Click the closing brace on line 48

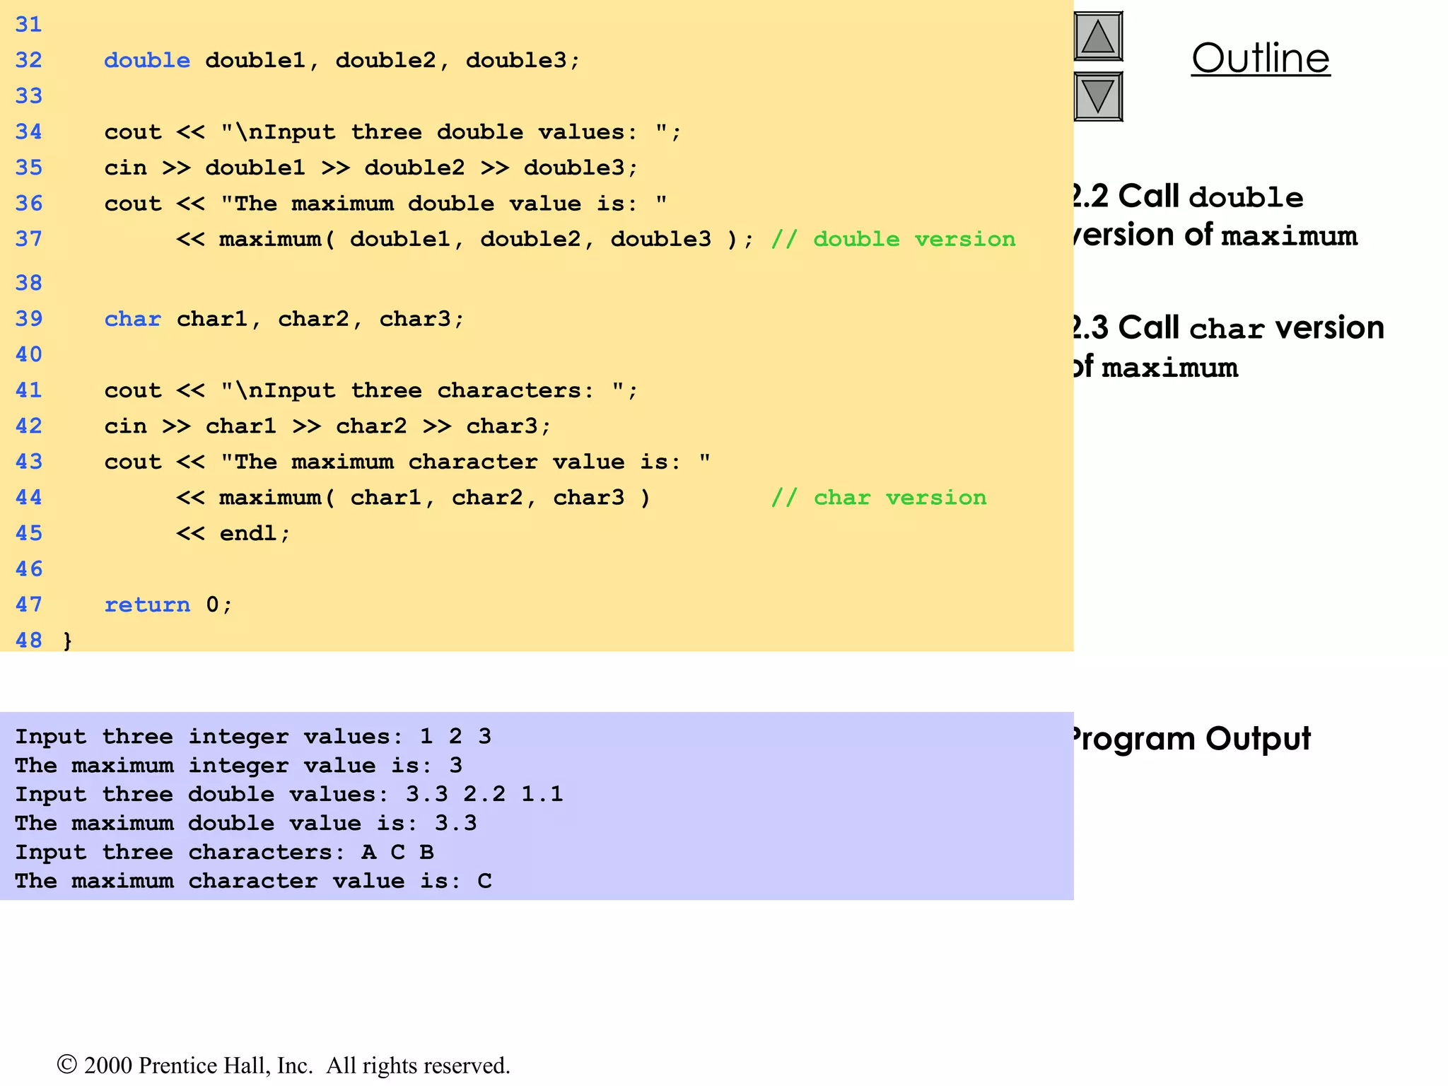pyautogui.click(x=68, y=641)
